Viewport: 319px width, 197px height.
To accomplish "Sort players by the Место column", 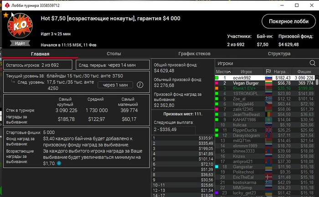I will tap(223, 72).
